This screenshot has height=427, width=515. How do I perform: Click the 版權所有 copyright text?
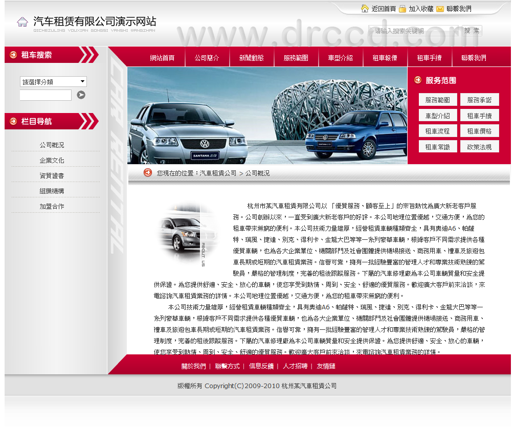click(x=257, y=386)
